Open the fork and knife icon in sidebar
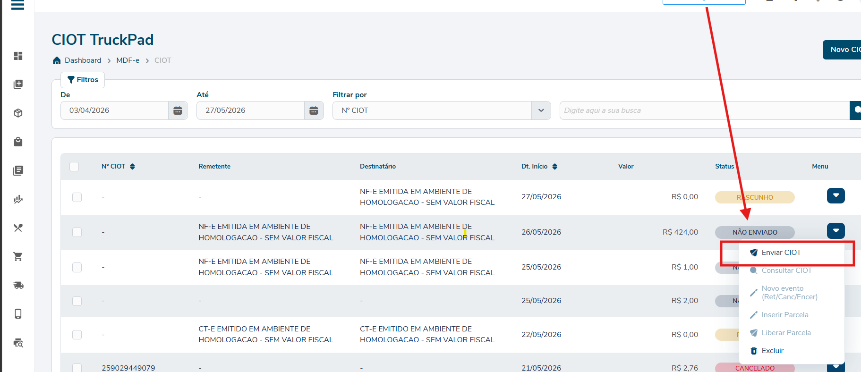861x372 pixels. 18,228
